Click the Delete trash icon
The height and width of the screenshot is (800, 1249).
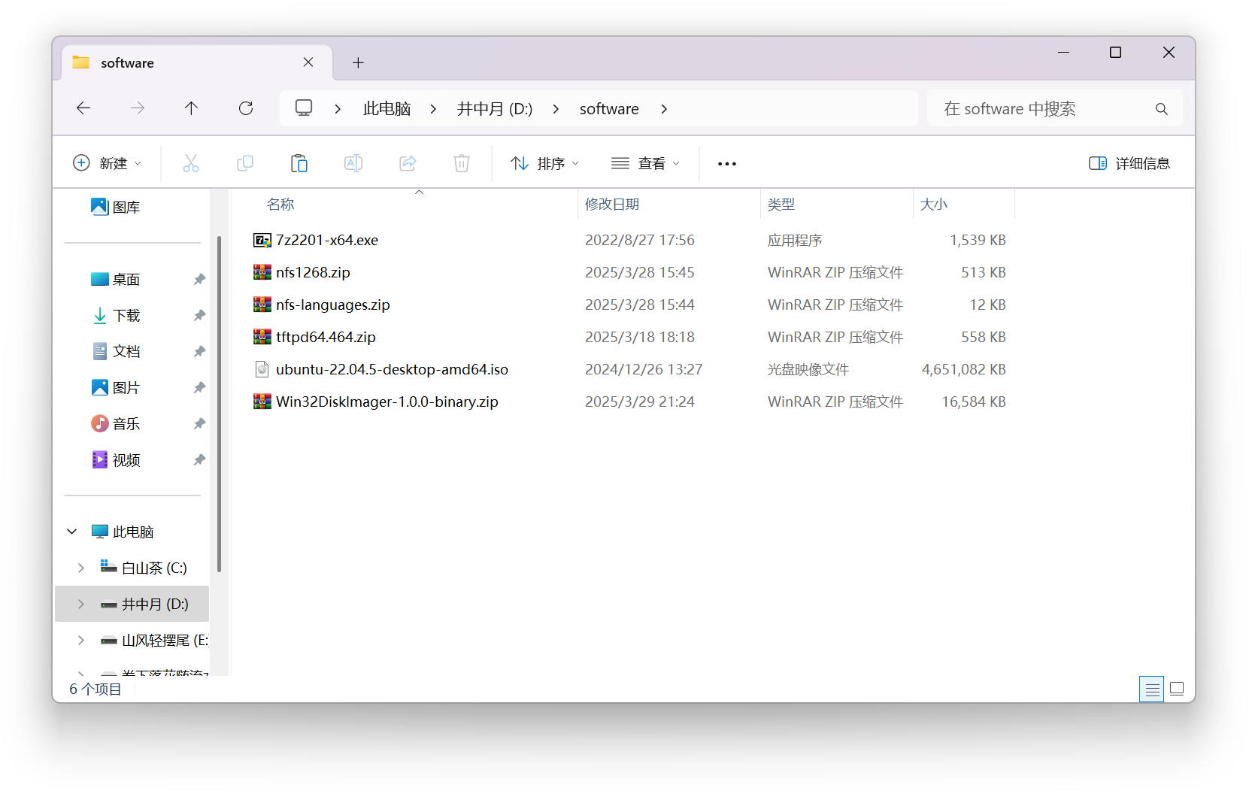462,163
